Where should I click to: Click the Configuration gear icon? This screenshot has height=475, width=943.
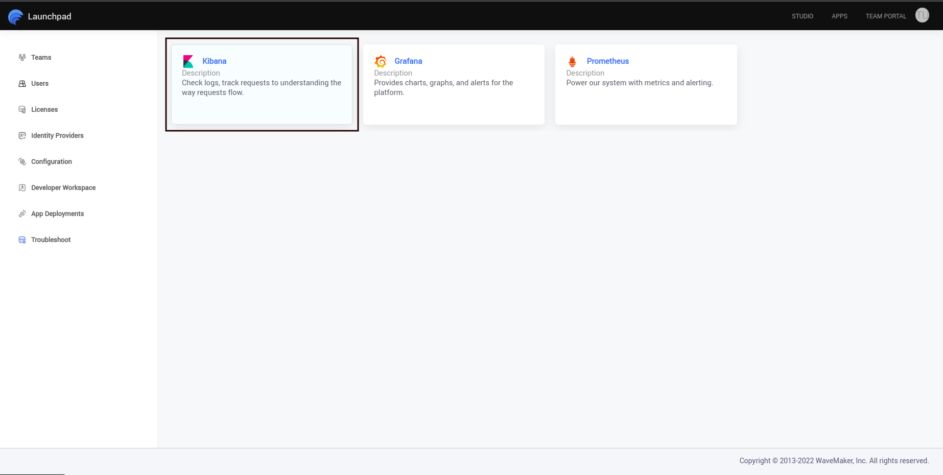point(21,161)
